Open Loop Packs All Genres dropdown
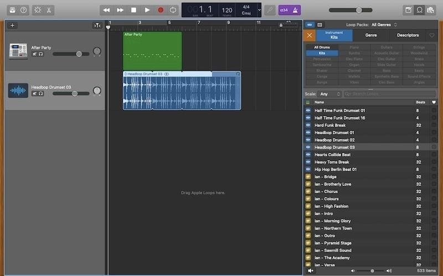This screenshot has height=276, width=443. pyautogui.click(x=384, y=25)
